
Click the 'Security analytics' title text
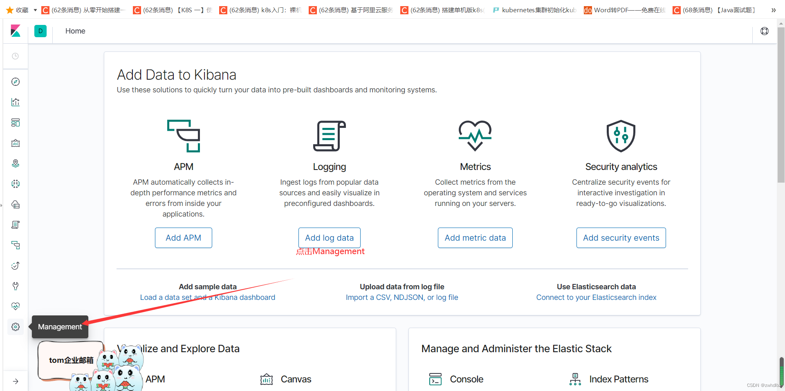tap(621, 167)
